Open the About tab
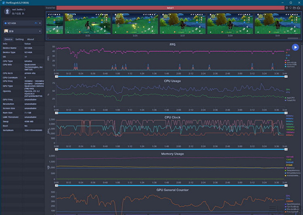This screenshot has width=303, height=215. pos(31,39)
